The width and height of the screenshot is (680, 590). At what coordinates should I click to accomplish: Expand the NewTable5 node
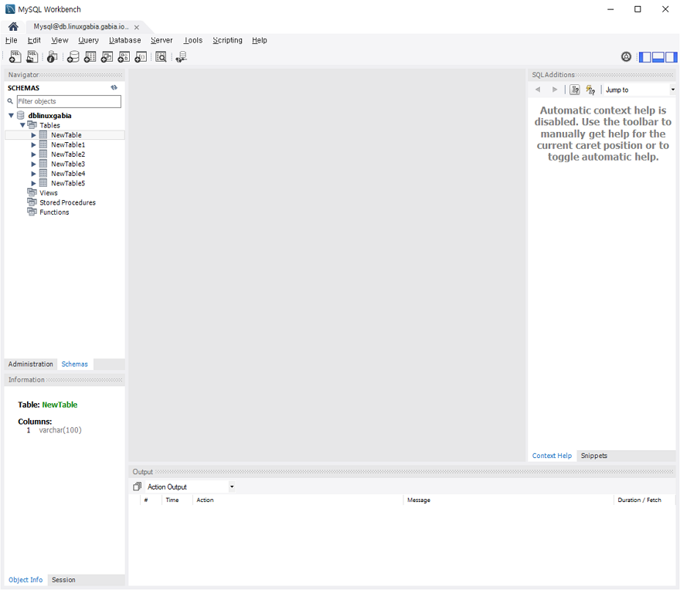(33, 183)
